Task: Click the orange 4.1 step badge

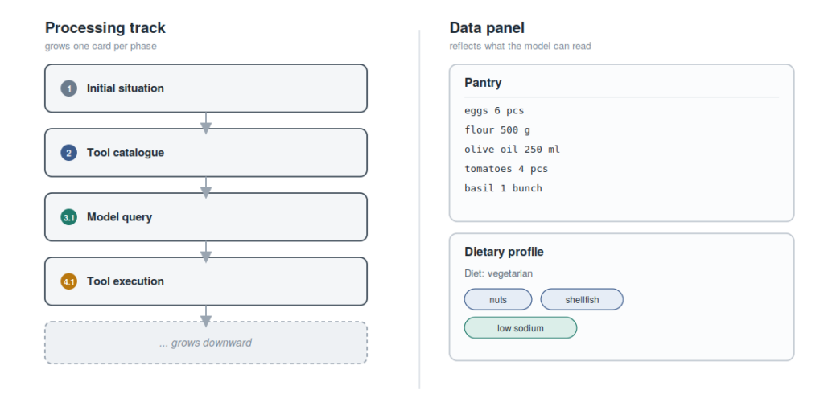Action: click(x=69, y=281)
